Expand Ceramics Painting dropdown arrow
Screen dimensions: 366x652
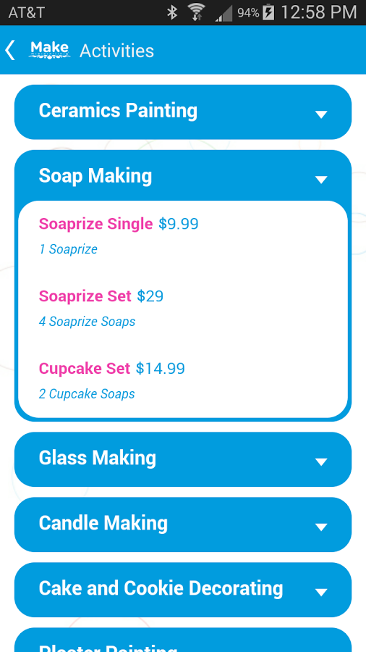pos(321,114)
